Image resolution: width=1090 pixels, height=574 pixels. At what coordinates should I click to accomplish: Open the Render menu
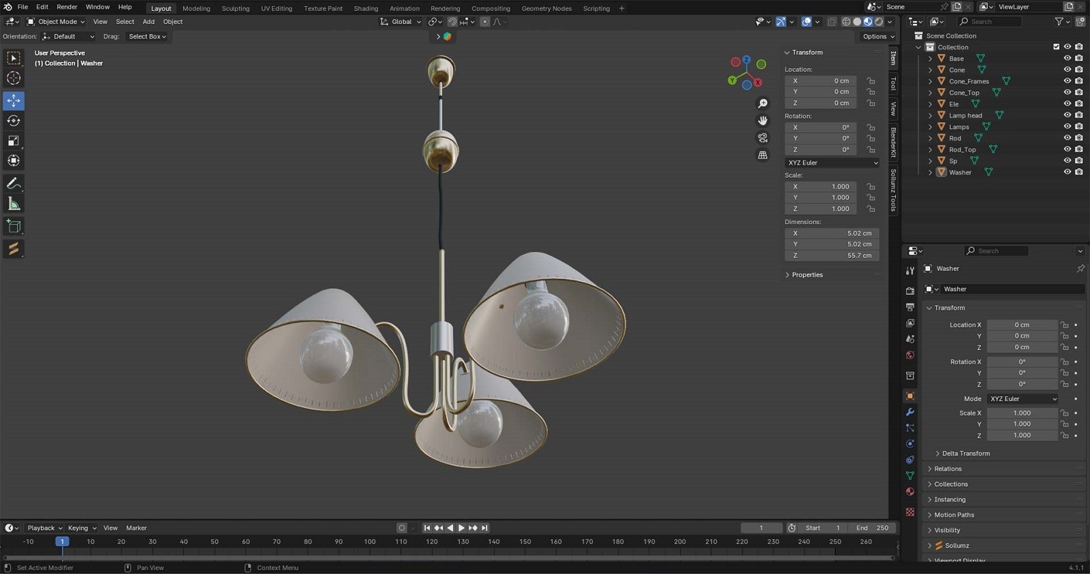pos(67,7)
